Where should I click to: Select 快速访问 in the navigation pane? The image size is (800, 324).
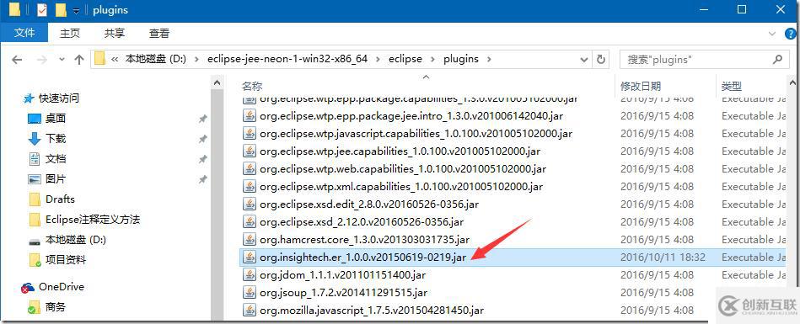tap(59, 98)
